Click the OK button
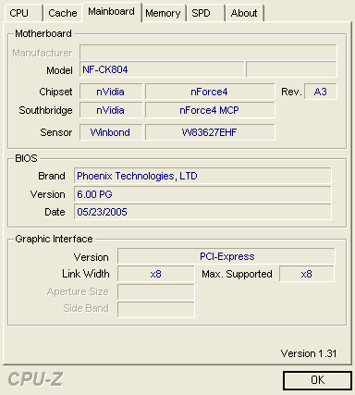The width and height of the screenshot is (355, 395). click(317, 380)
